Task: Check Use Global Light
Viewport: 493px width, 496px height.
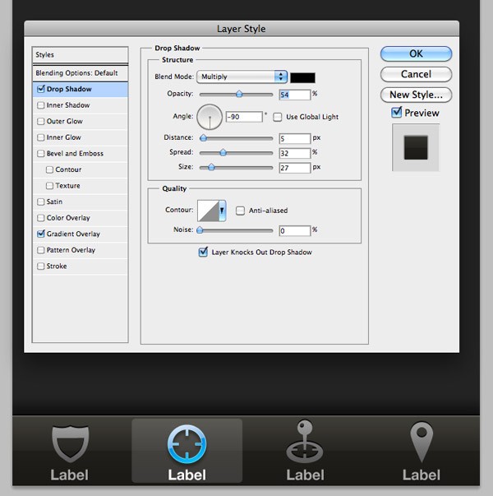Action: [278, 117]
